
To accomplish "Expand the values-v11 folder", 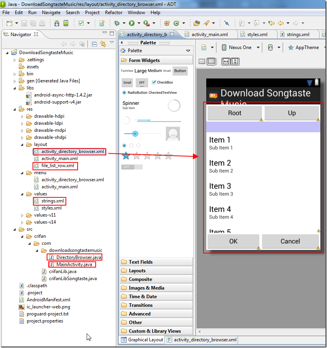I will 22,215.
